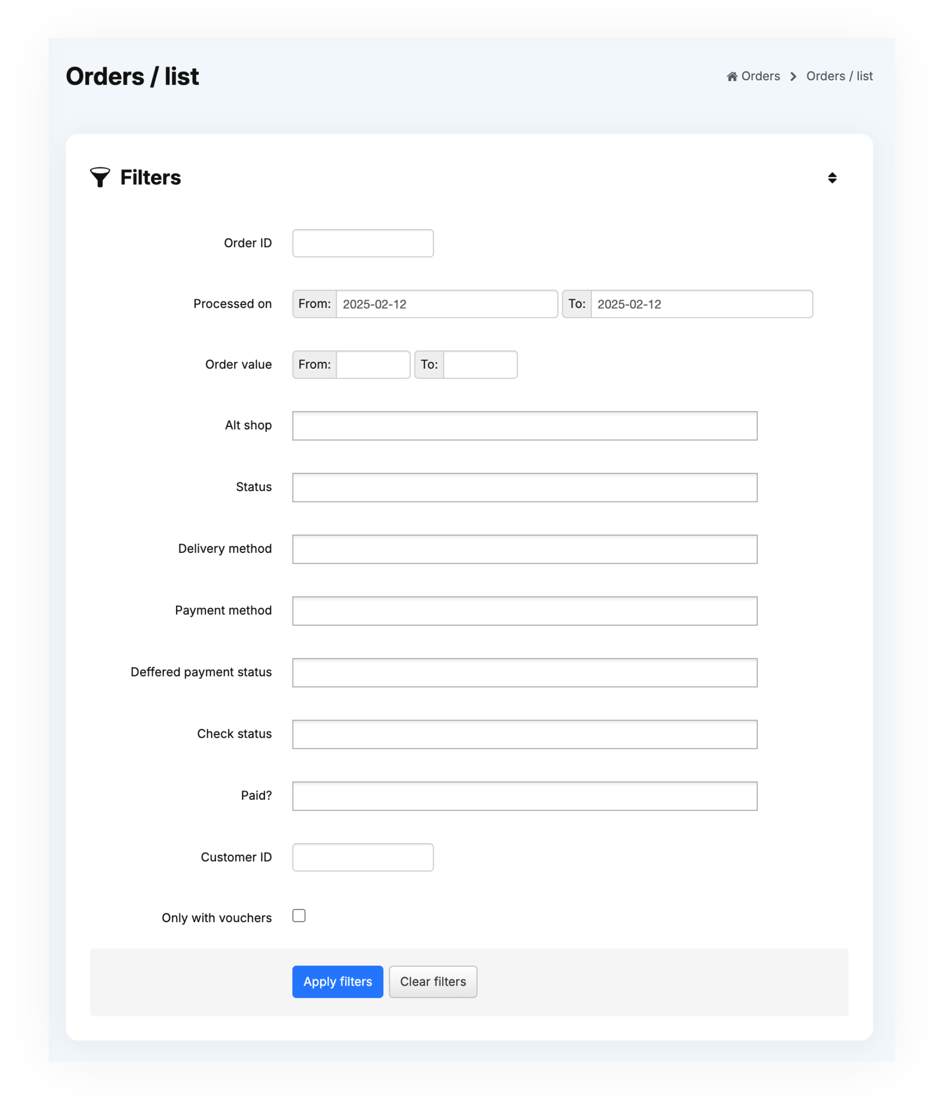Collapse the Filters panel with the sort arrows

point(832,177)
